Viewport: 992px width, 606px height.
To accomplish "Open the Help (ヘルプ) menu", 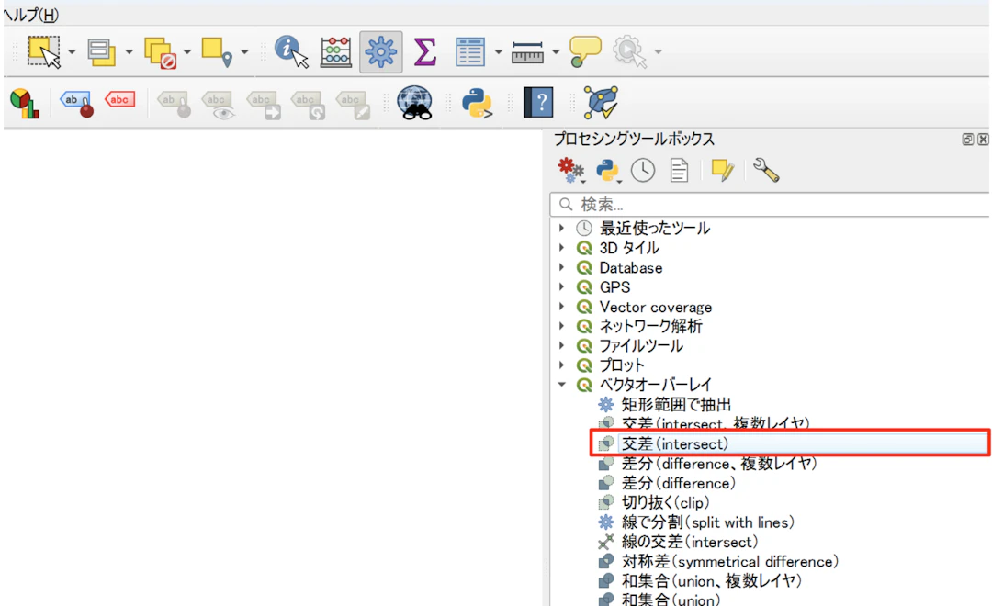I will [31, 14].
